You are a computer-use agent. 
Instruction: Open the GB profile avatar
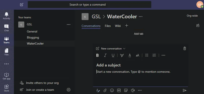click(x=200, y=5)
